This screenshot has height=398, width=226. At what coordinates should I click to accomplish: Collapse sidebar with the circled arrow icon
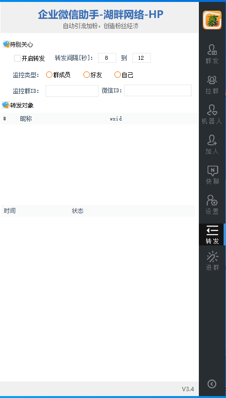tap(212, 384)
